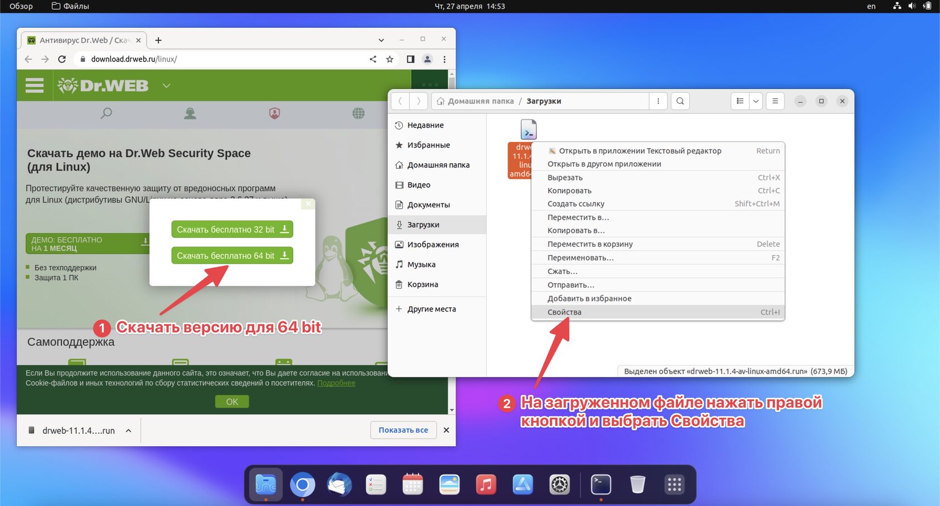Expand the chevron next to Dr.WEB logo
Screen dimensions: 940x506
[166, 86]
